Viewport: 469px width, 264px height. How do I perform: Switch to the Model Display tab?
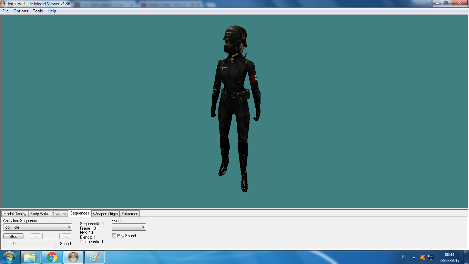click(x=15, y=214)
